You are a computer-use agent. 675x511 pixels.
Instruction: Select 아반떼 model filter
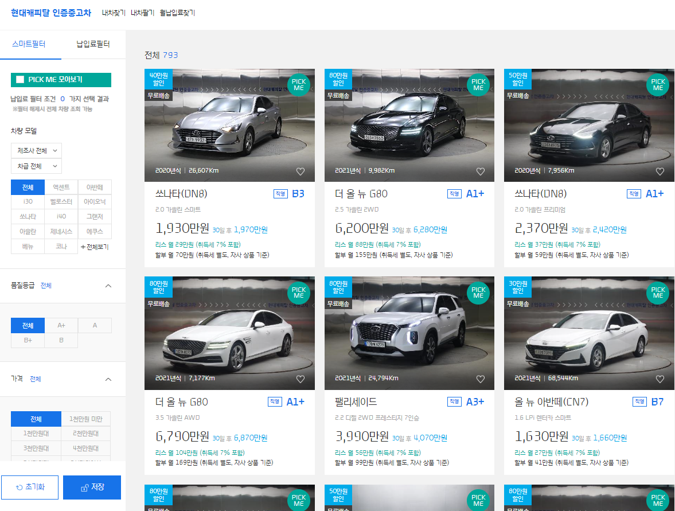tap(95, 188)
